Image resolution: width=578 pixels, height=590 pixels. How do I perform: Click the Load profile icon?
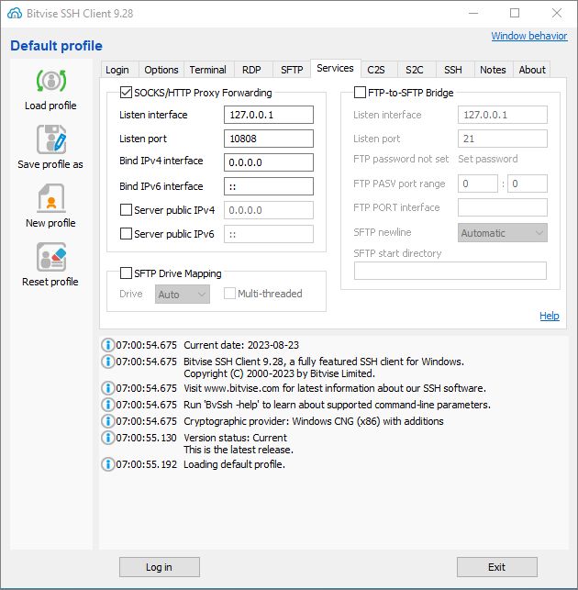(x=51, y=81)
